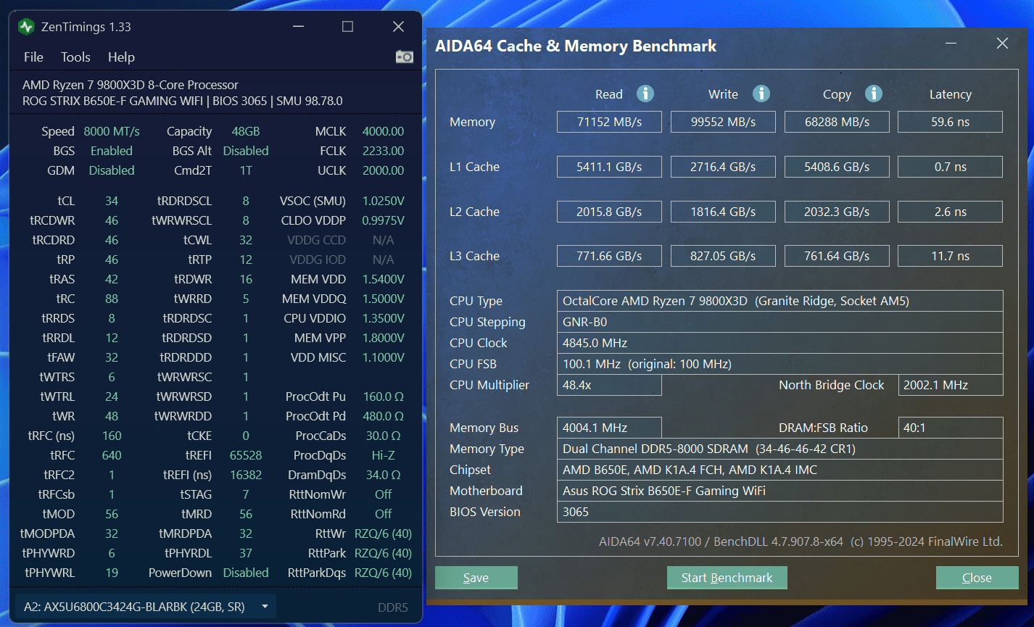Viewport: 1034px width, 627px height.
Task: Click the tRFC value 640
Action: click(x=112, y=455)
